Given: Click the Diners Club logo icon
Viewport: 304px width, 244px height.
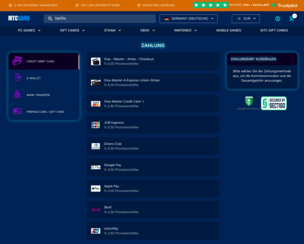Looking at the screenshot, I should pos(95,146).
